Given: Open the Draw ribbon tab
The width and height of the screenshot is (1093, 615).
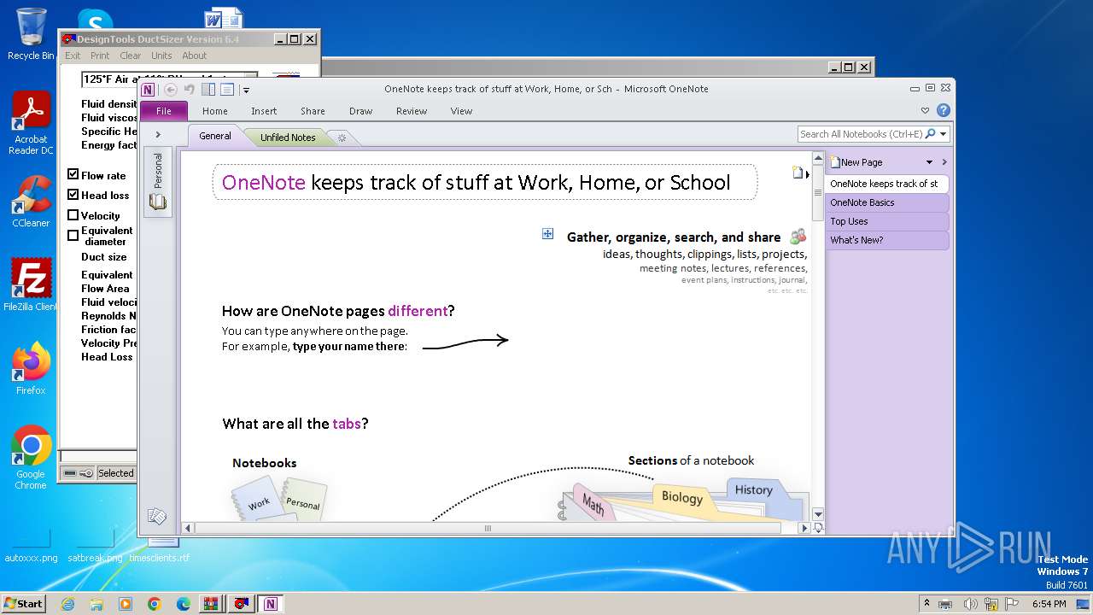Looking at the screenshot, I should pos(361,111).
